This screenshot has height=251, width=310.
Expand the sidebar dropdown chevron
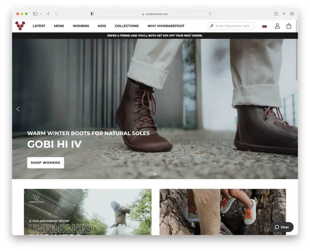tap(41, 14)
